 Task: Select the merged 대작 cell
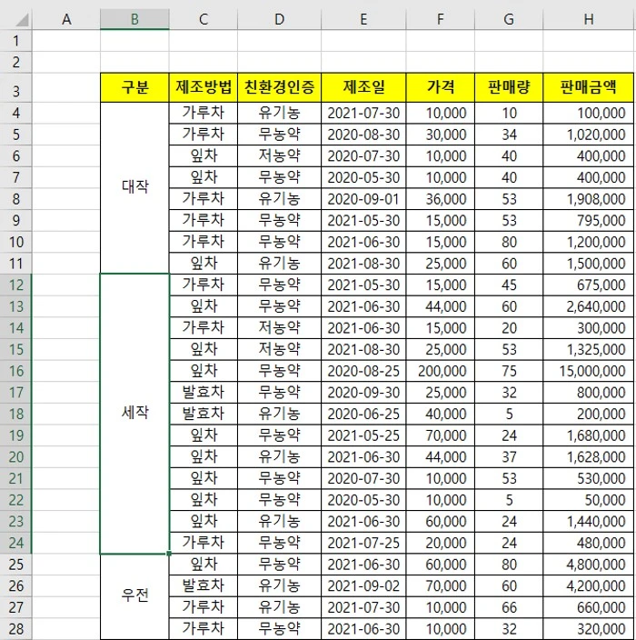(x=134, y=188)
